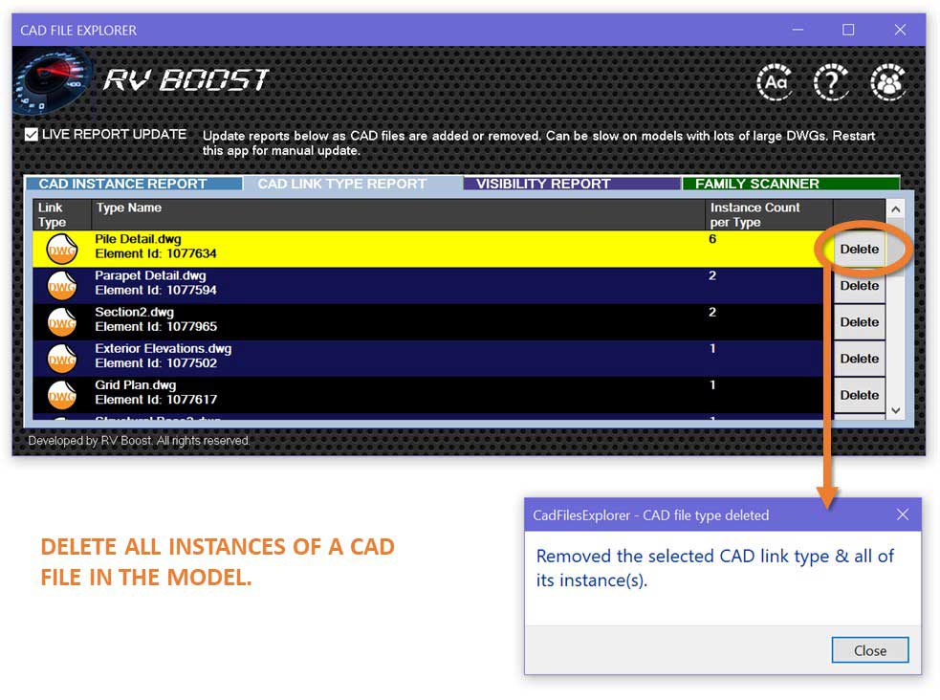Click the DWG icon for Section2.dwg

coord(62,322)
